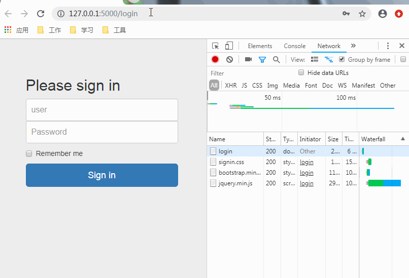The image size is (409, 278).
Task: Open the apps grid shortcut
Action: pyautogui.click(x=8, y=30)
